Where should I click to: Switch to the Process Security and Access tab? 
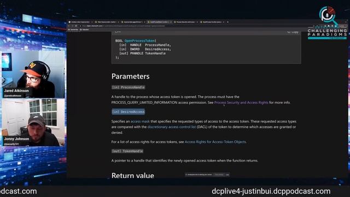pyautogui.click(x=186, y=22)
